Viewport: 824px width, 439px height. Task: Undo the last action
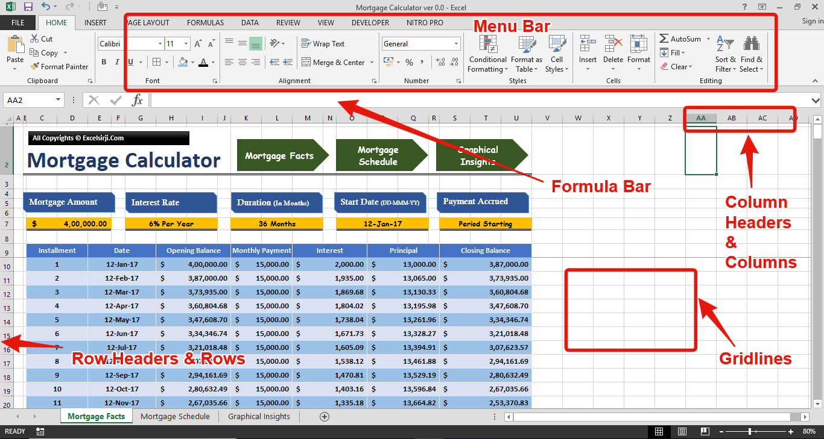46,7
